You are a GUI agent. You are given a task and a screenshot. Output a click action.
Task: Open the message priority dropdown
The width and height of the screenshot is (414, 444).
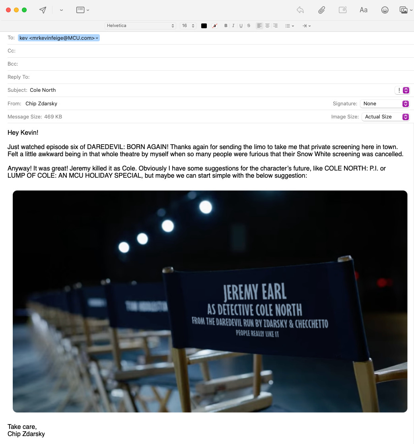[x=402, y=90]
